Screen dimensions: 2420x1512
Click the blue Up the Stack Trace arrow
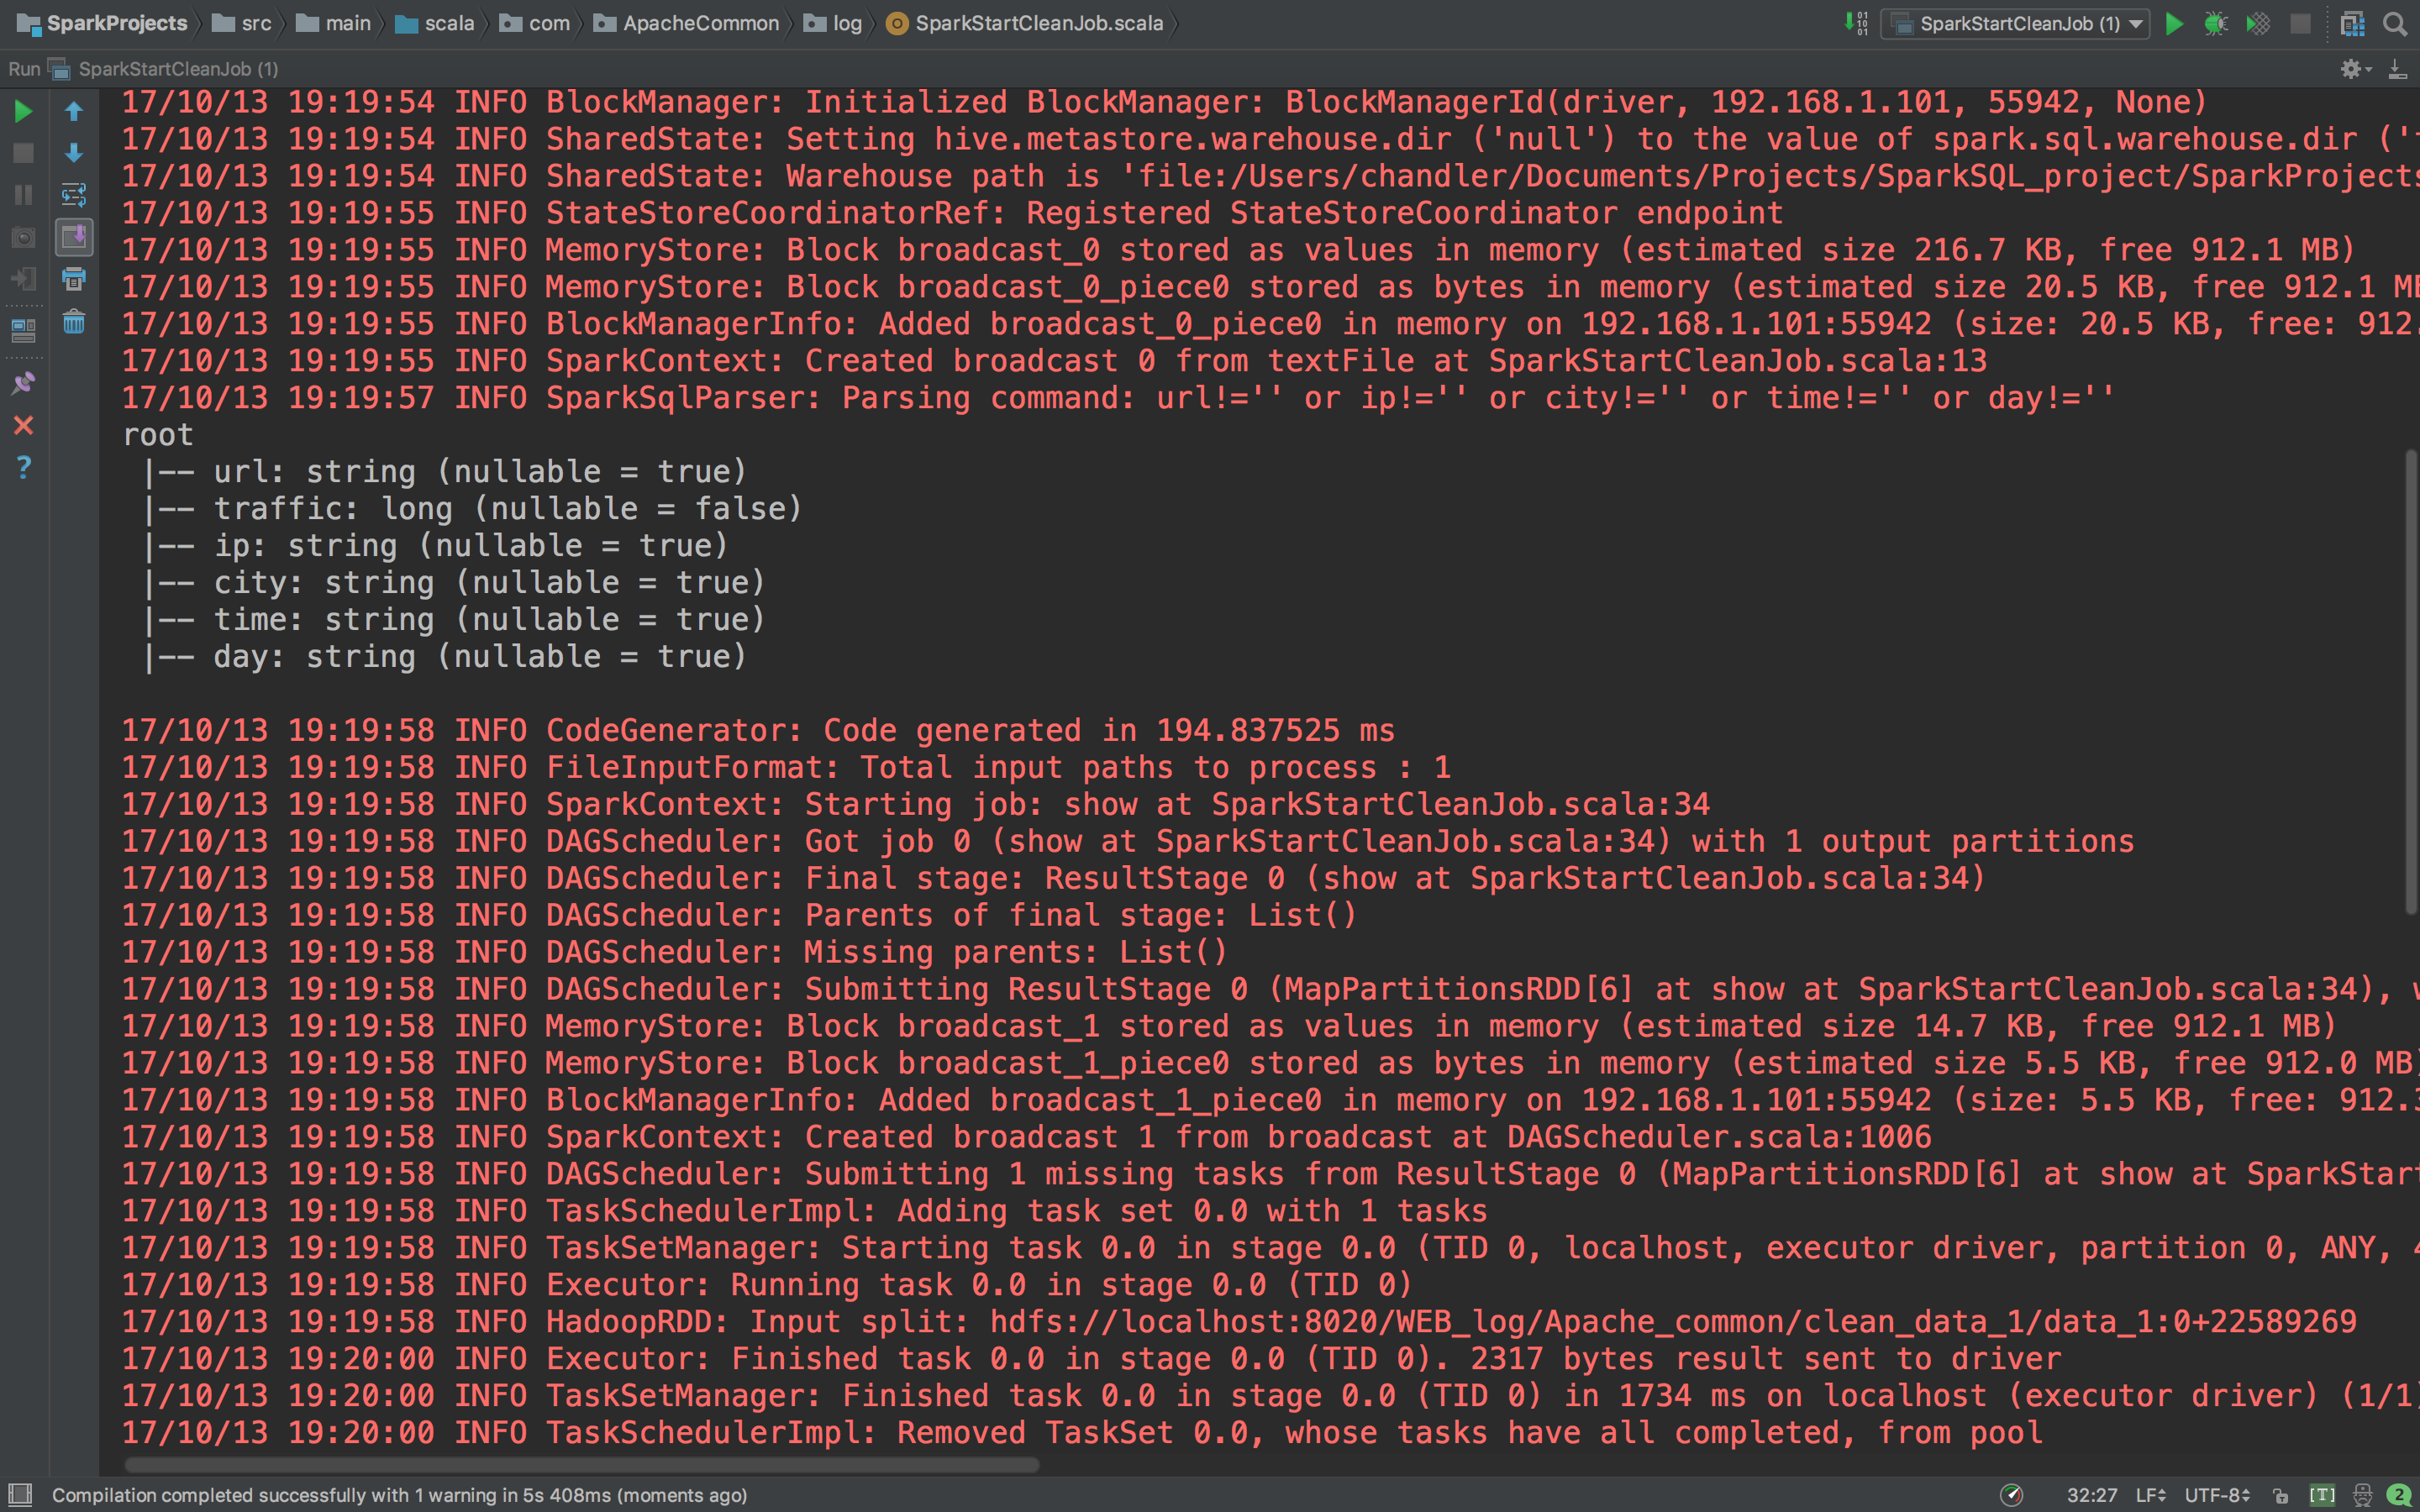[73, 111]
